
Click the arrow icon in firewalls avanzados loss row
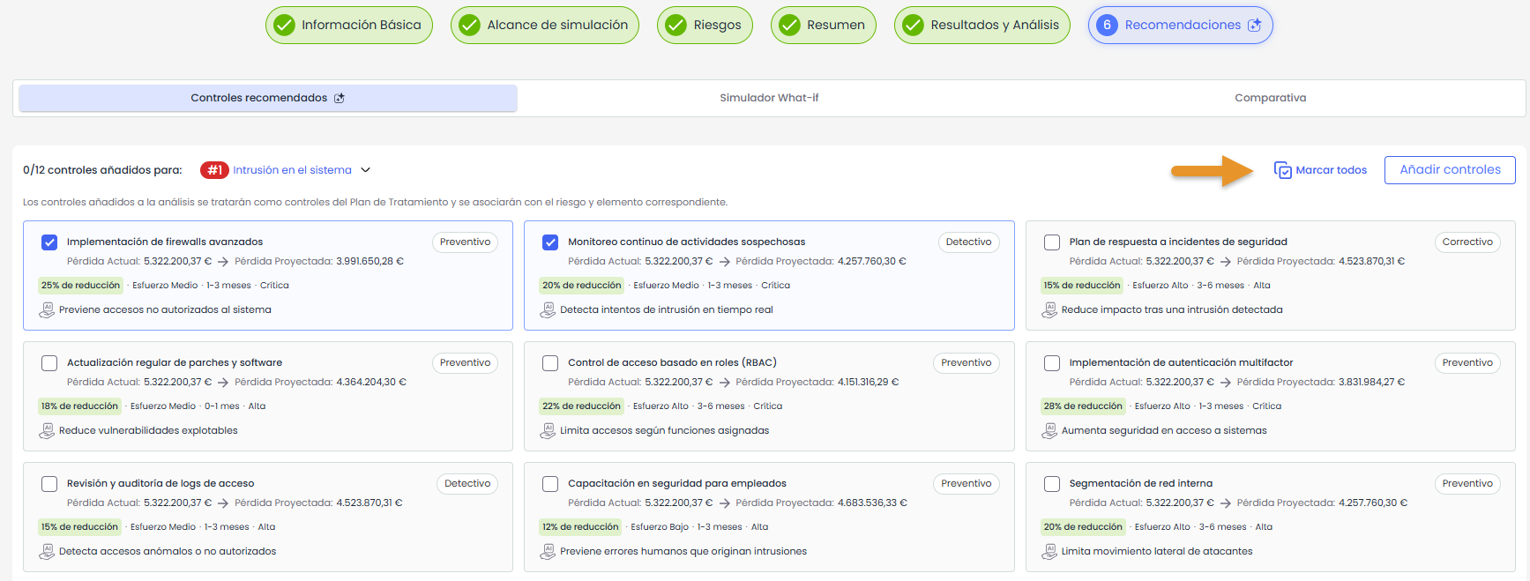pos(223,262)
